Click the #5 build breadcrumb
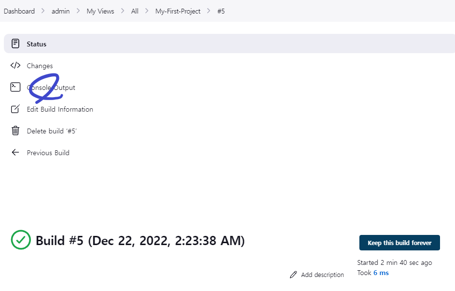455x291 pixels. click(221, 11)
